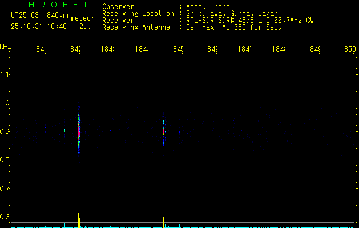Click the kHz axis unit label
Screen dimensions: 359x228
click(6, 47)
